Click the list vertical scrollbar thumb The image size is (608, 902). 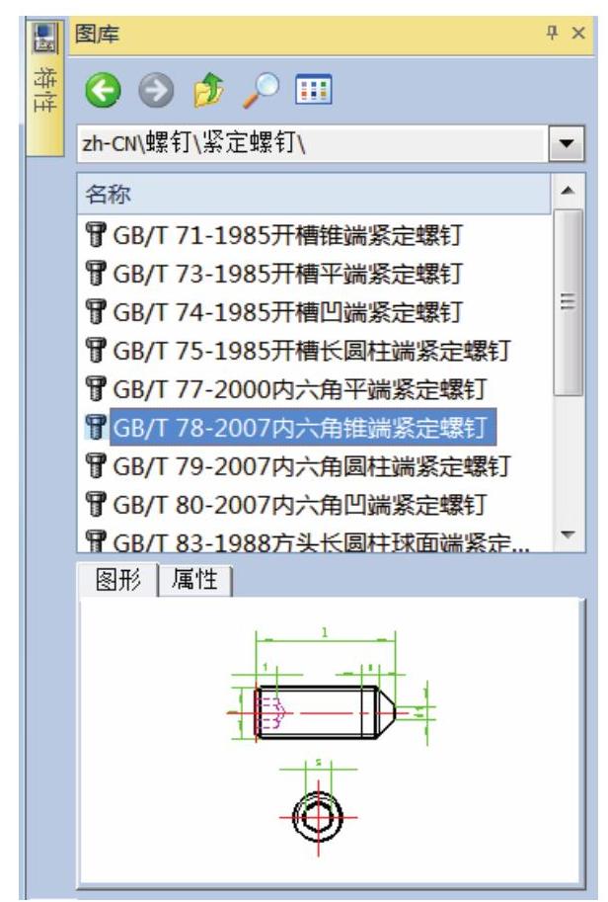(568, 302)
